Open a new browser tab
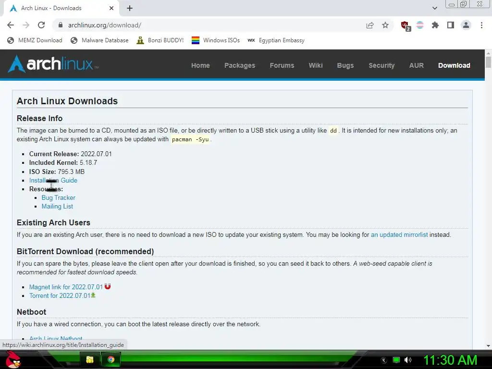The height and width of the screenshot is (369, 492). click(x=130, y=8)
